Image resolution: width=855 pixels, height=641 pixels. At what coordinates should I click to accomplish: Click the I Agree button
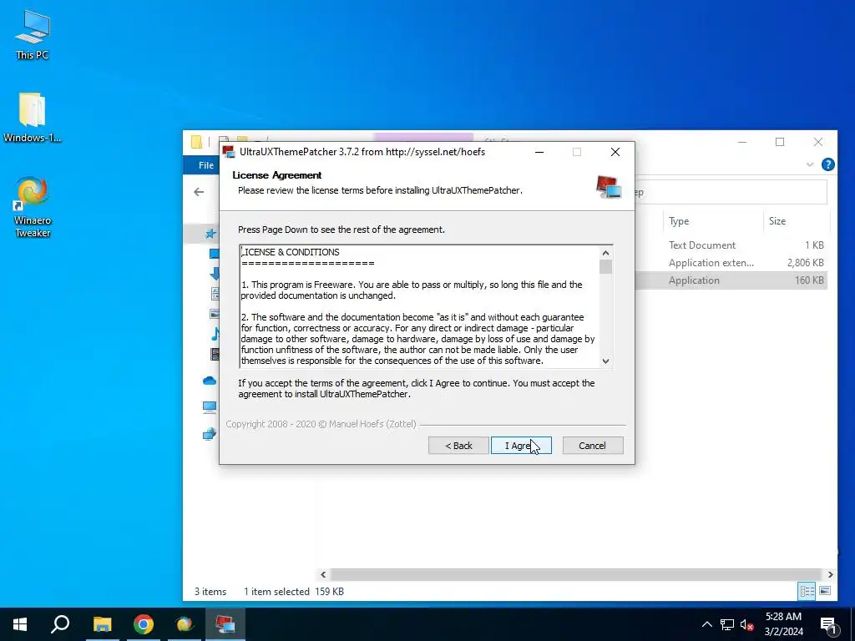[521, 446]
